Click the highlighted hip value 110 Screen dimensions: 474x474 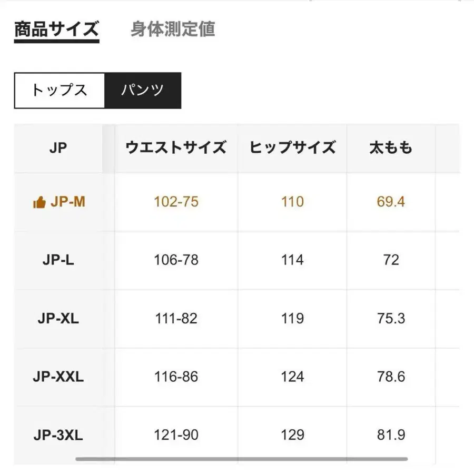(292, 201)
